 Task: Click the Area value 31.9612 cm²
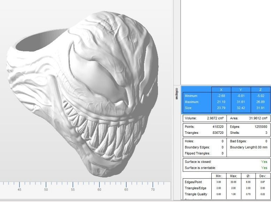(258, 118)
